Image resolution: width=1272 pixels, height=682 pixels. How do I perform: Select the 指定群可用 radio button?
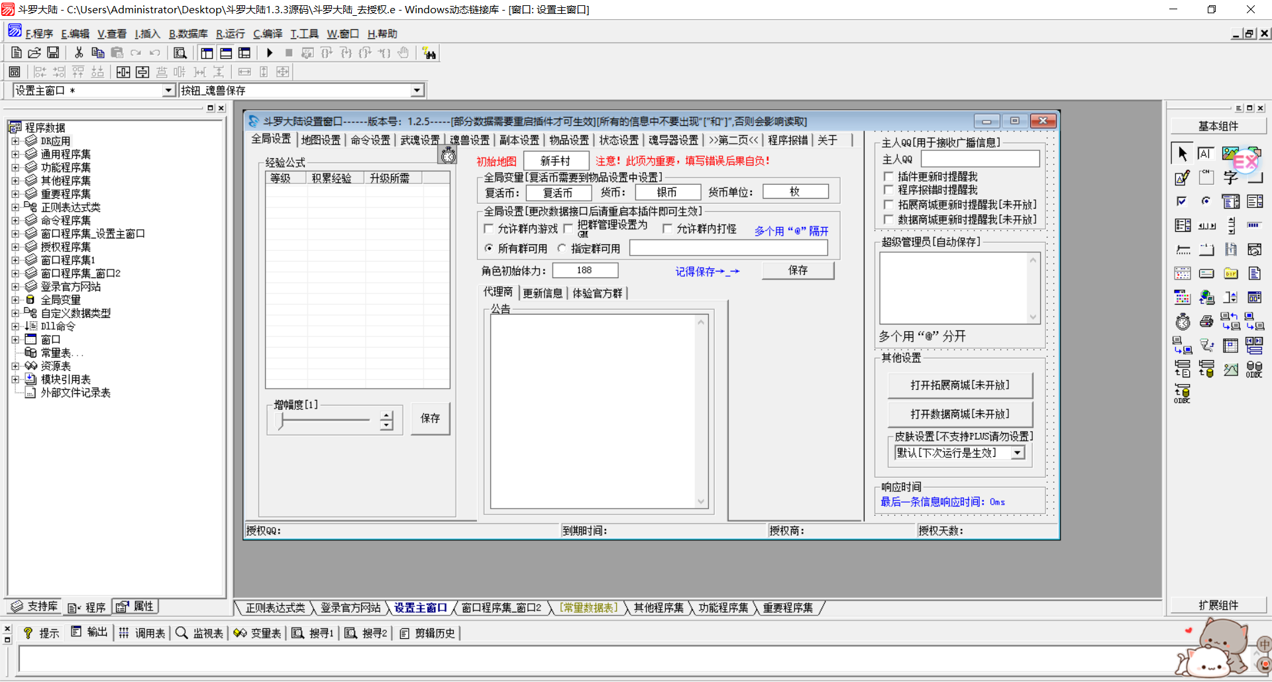(x=562, y=249)
